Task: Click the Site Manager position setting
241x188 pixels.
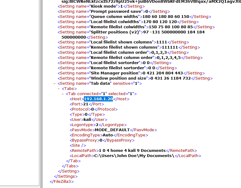Action: (131, 73)
